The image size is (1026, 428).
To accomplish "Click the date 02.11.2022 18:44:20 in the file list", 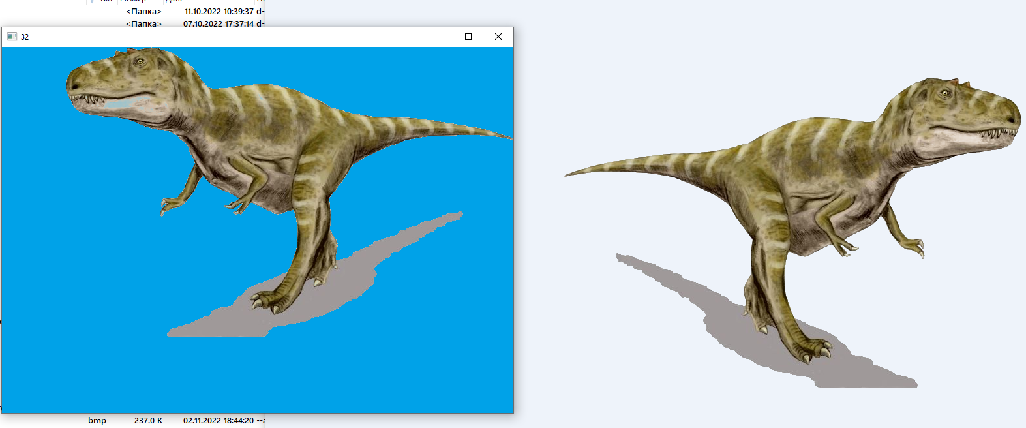I will point(219,421).
